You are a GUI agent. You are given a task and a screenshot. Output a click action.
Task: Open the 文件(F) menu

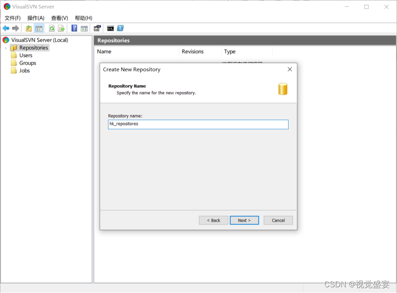12,18
